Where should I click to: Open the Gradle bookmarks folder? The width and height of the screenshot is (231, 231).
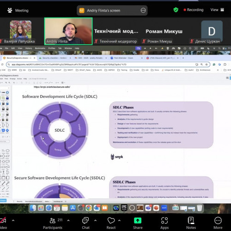point(134,70)
